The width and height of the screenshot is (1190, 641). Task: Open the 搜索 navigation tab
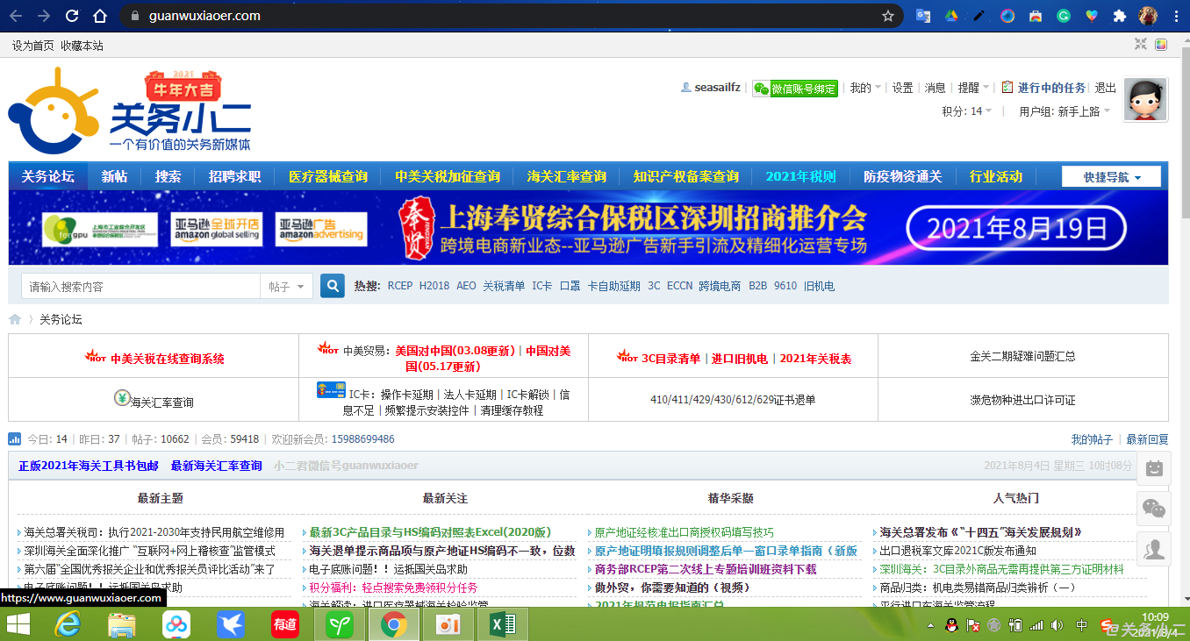coord(168,176)
